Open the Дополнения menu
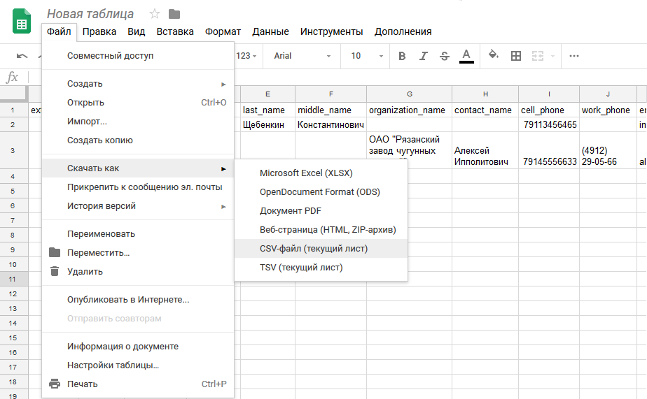647x399 pixels. click(x=403, y=31)
